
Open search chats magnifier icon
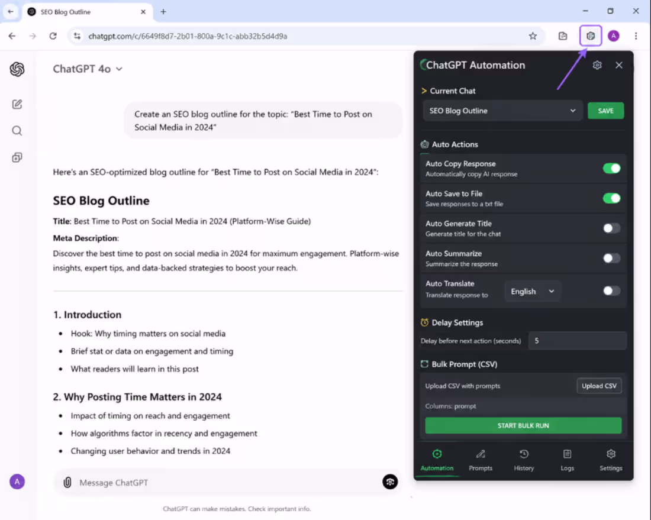click(x=17, y=131)
